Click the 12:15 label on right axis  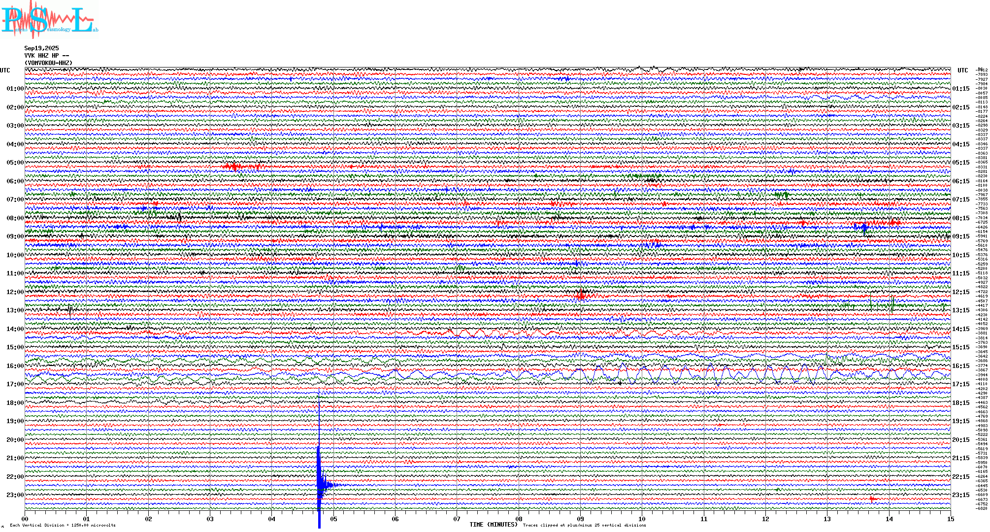(x=961, y=293)
